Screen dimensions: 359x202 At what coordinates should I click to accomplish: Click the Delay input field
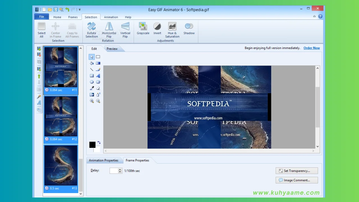click(x=114, y=171)
